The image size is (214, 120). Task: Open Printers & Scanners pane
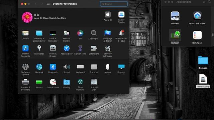coord(25,85)
